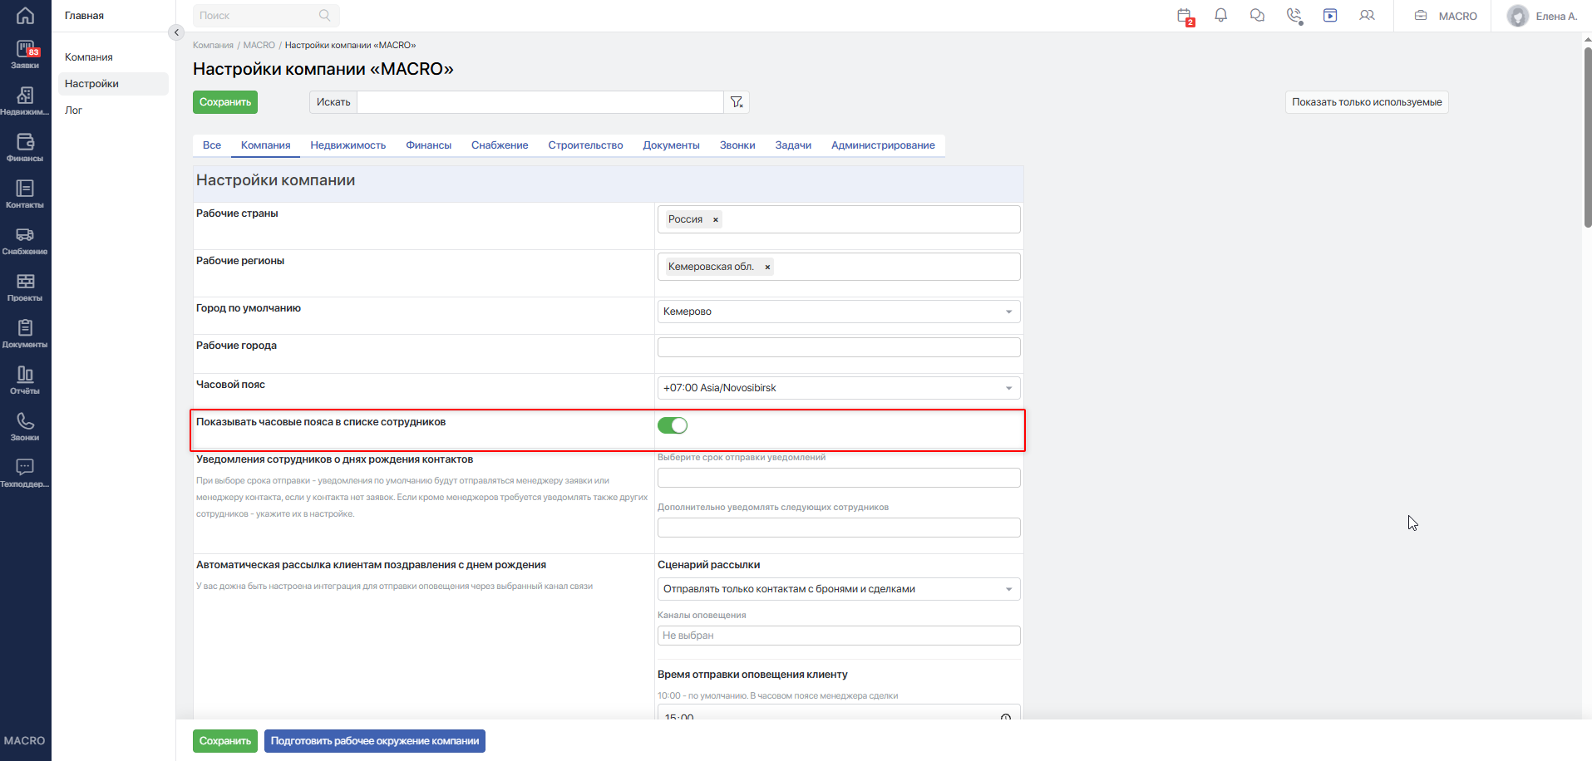Image resolution: width=1592 pixels, height=761 pixels.
Task: Click Подготовить рабочее окружение компании button
Action: [375, 741]
